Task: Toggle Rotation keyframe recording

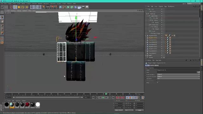Action: pyautogui.click(x=133, y=98)
